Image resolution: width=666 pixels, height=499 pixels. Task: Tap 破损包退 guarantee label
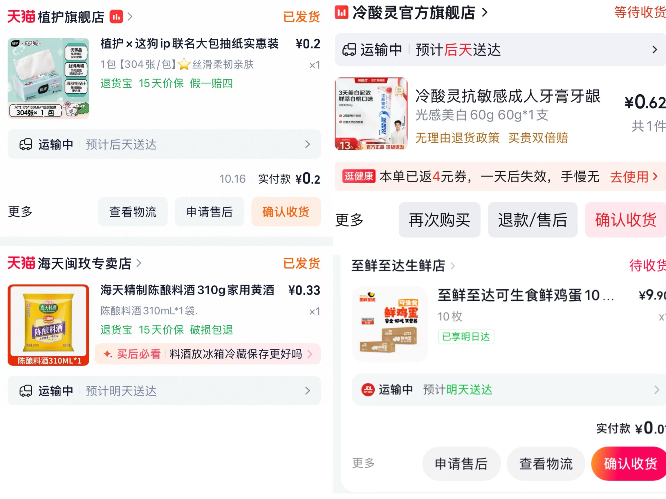tap(211, 330)
